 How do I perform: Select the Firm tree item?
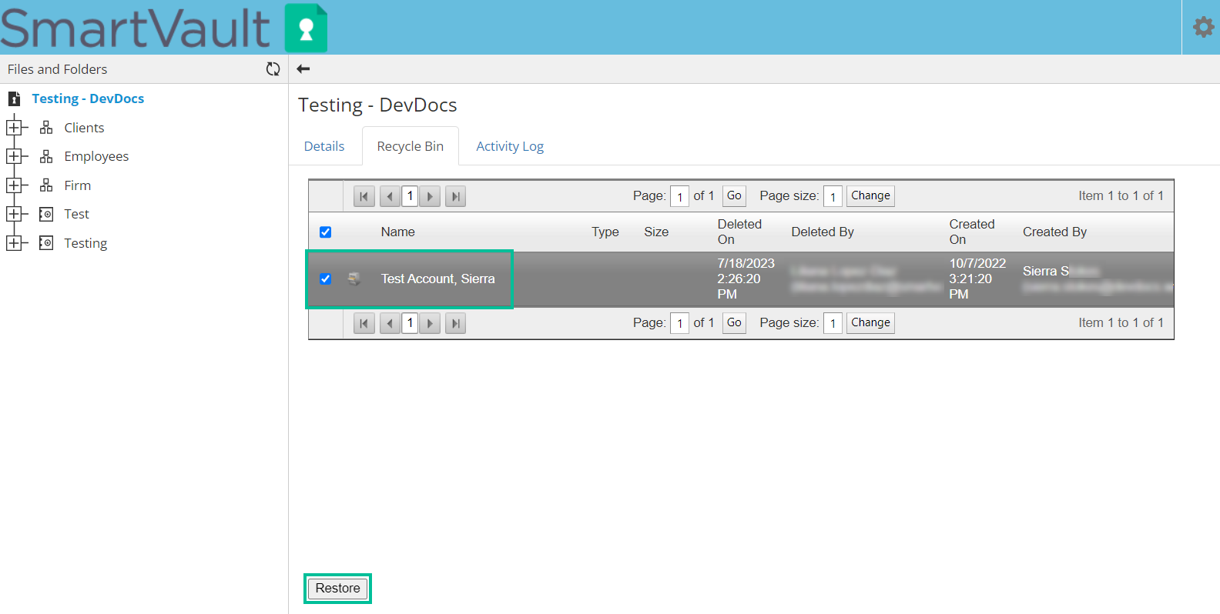(x=78, y=185)
